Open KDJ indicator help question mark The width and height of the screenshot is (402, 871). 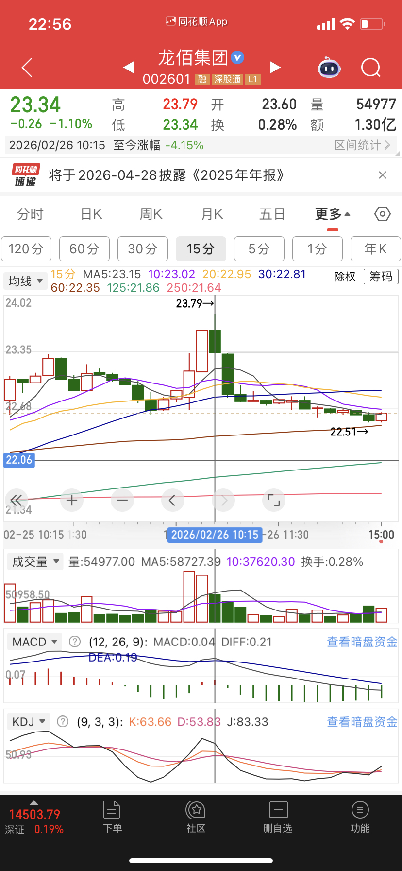(63, 721)
